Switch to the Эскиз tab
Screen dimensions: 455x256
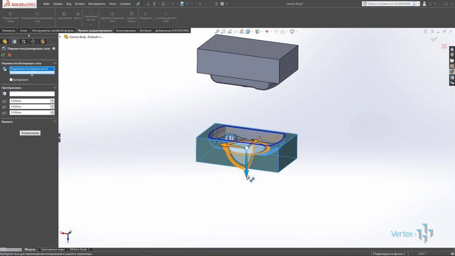24,31
